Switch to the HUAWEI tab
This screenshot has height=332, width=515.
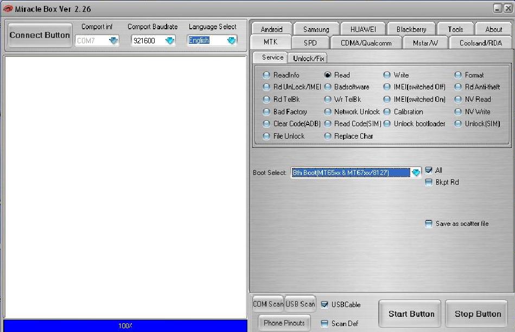point(363,29)
